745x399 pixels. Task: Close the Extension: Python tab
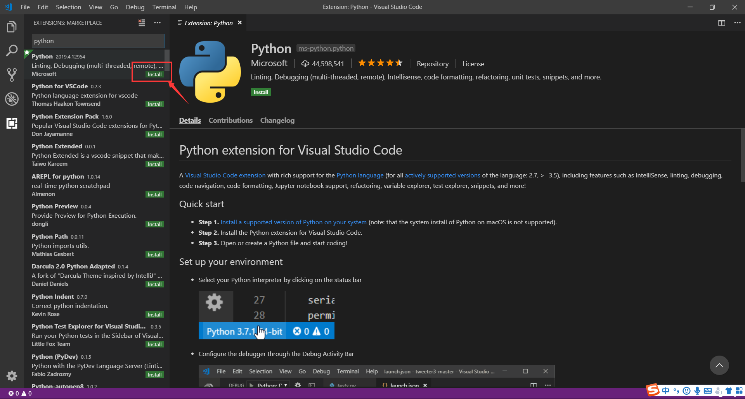pos(240,23)
